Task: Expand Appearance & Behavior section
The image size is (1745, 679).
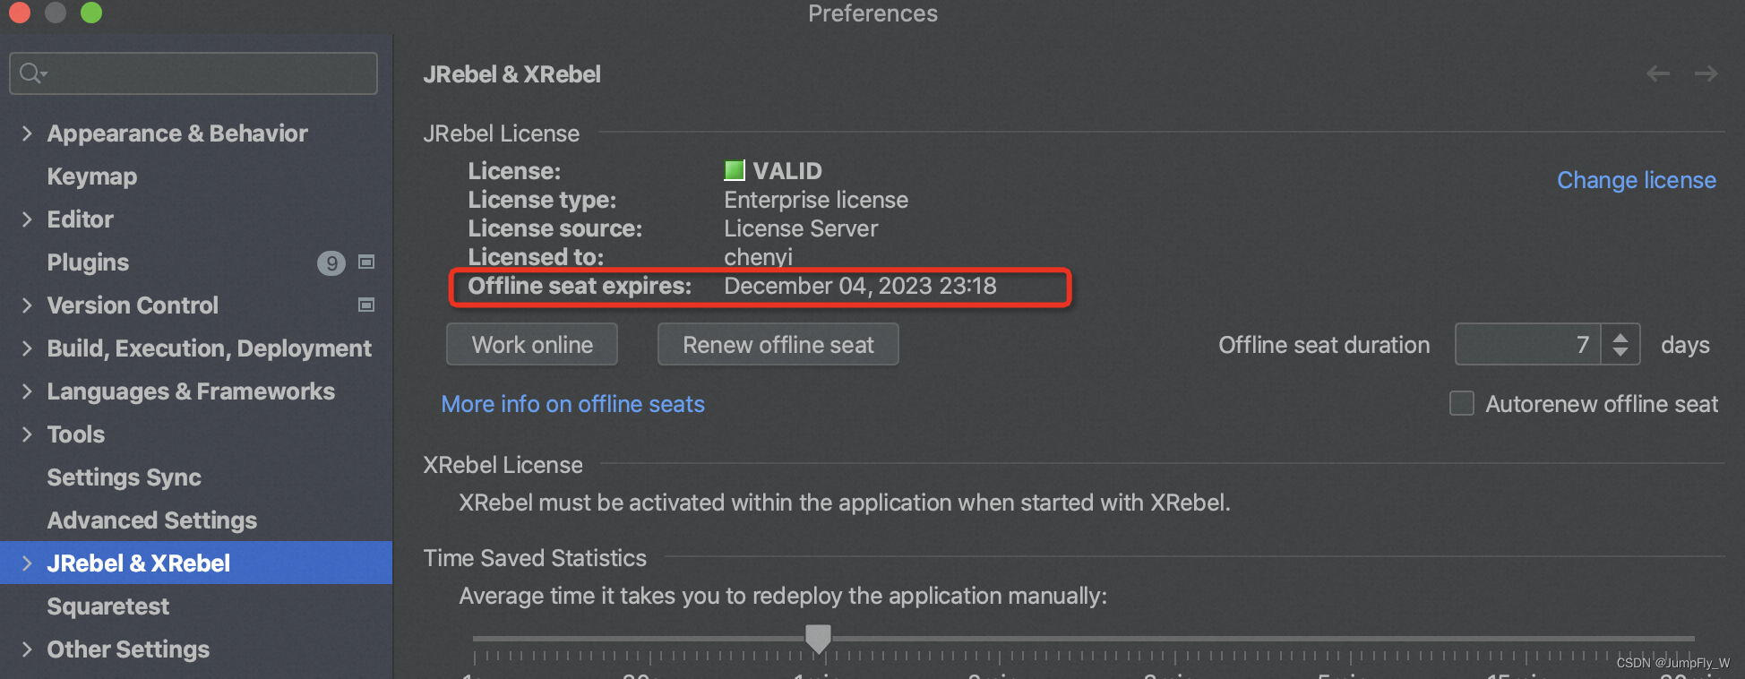Action: 27,133
